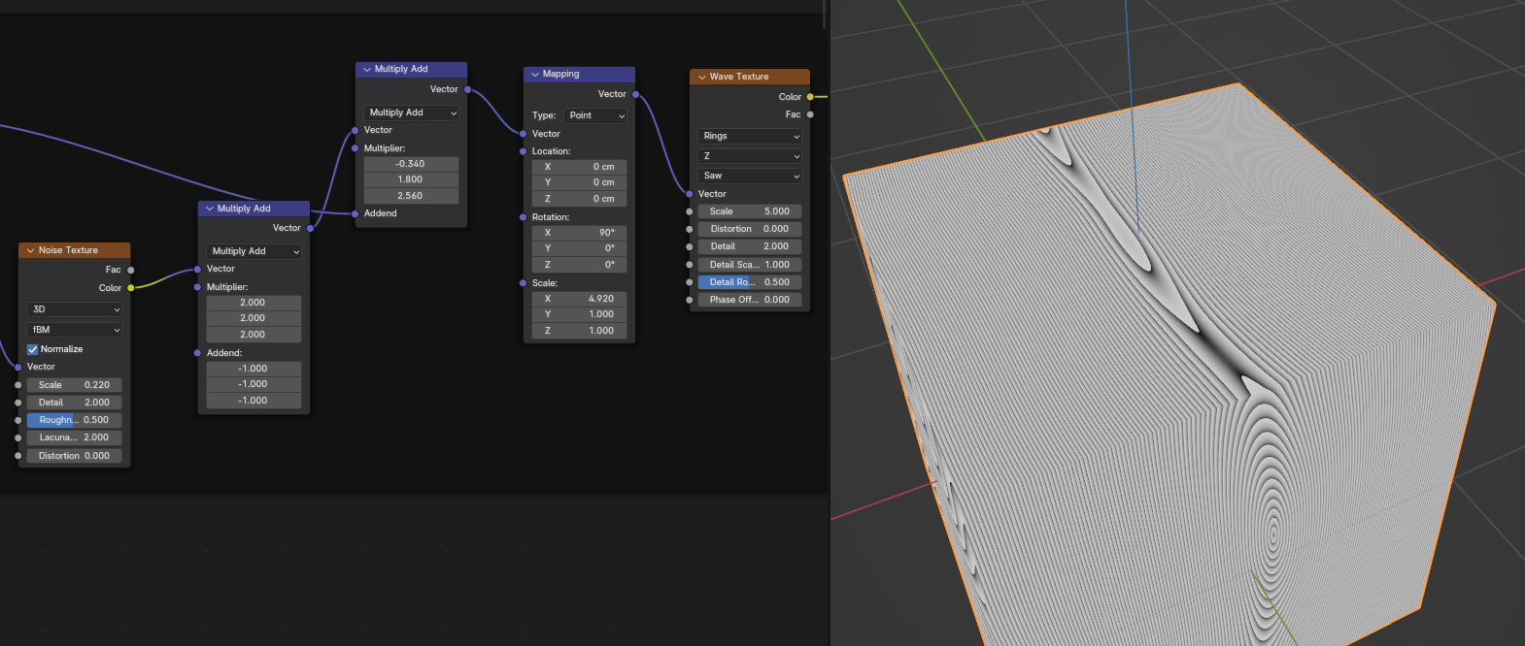Open the Rings wave type dropdown
Viewport: 1525px width, 646px height.
[750, 136]
